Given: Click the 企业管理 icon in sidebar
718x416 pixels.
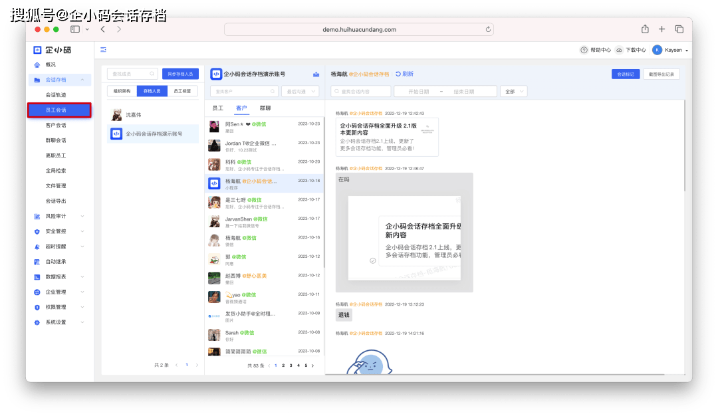Looking at the screenshot, I should pyautogui.click(x=37, y=292).
